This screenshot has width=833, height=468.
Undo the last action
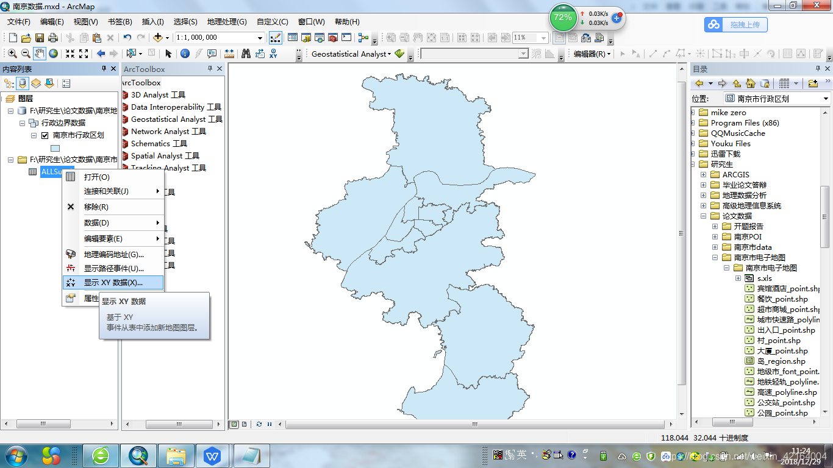click(x=127, y=38)
